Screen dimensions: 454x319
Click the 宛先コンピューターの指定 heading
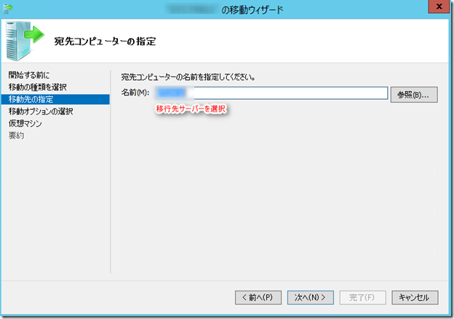[105, 42]
